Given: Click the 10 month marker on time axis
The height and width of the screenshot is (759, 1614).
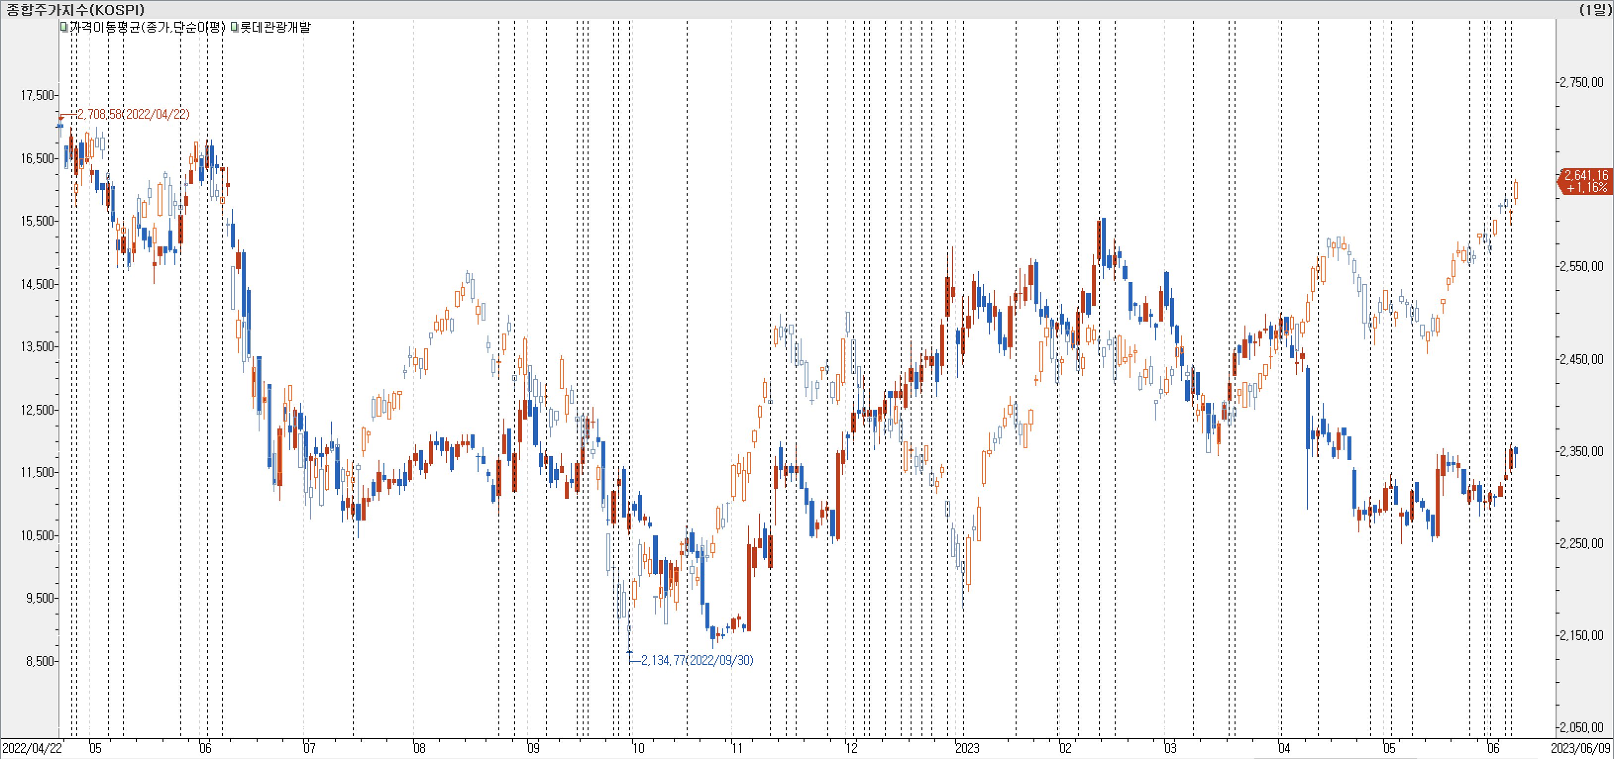Looking at the screenshot, I should [x=638, y=749].
